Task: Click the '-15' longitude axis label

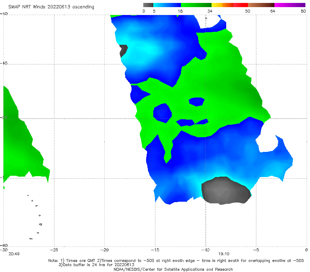Action: (155, 250)
